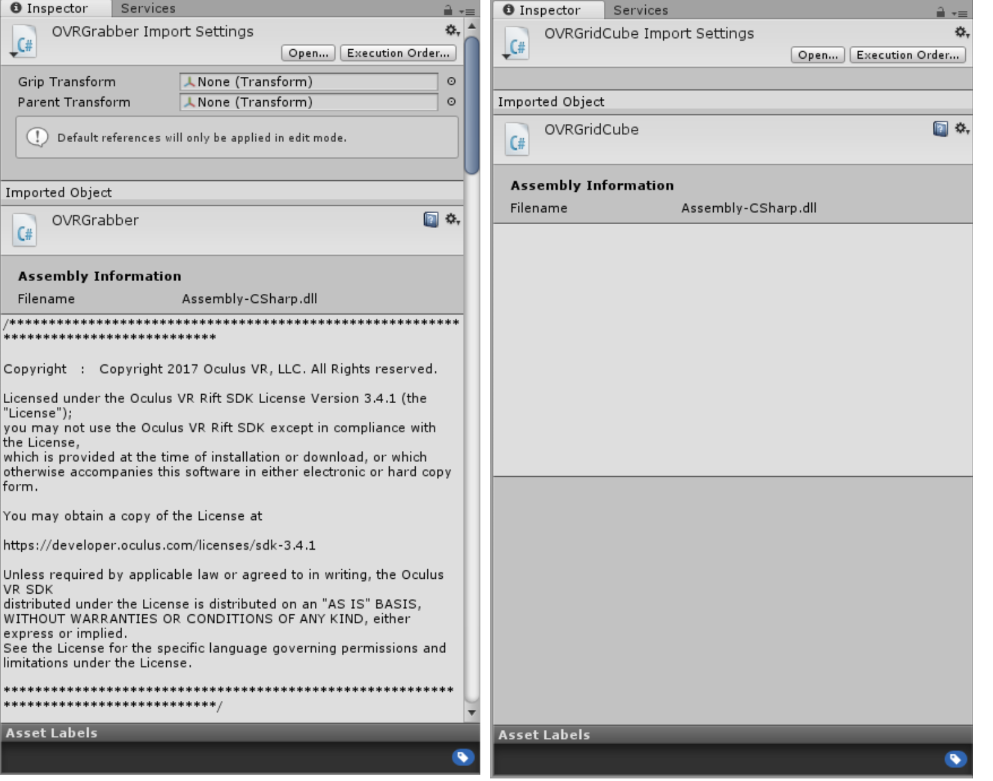Click Assembly Information heading in OVRGridCube panel

pos(592,185)
